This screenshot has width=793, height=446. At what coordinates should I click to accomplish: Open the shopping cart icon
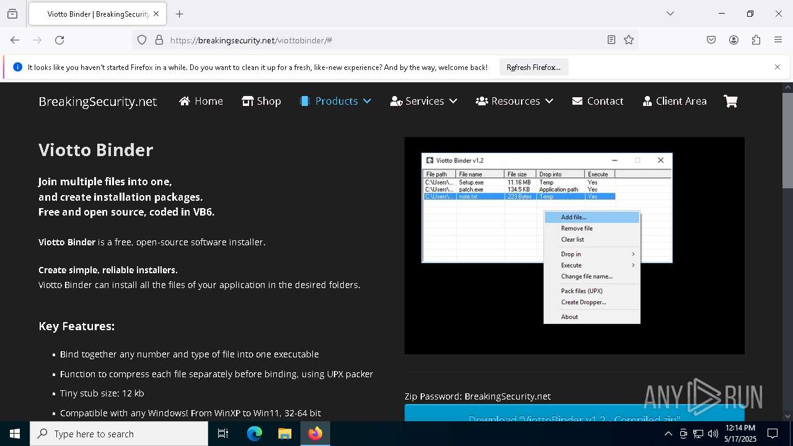730,101
